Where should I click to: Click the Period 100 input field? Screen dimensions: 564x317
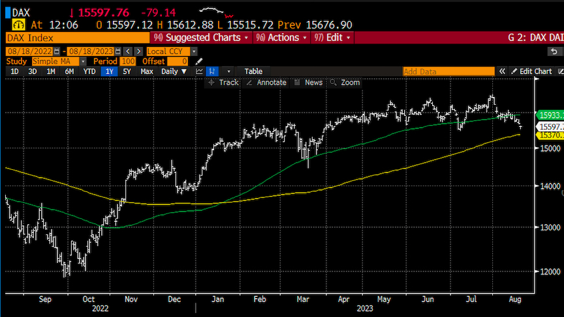coord(127,61)
